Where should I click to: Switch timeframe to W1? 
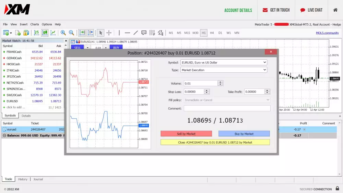click(x=228, y=33)
